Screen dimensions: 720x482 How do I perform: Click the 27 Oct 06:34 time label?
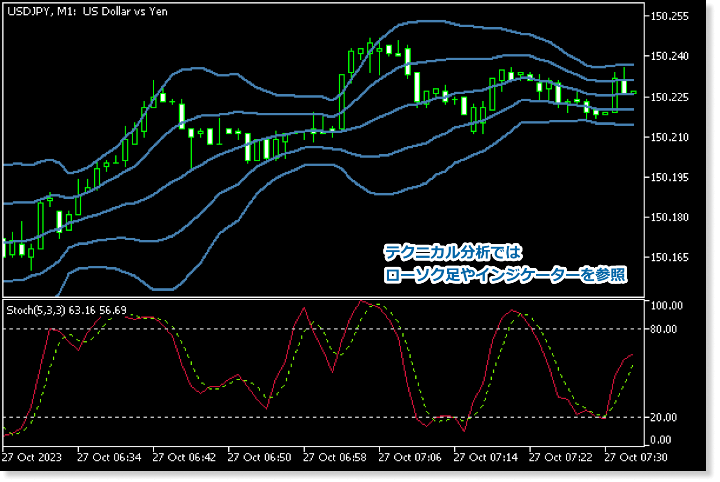[x=109, y=457]
